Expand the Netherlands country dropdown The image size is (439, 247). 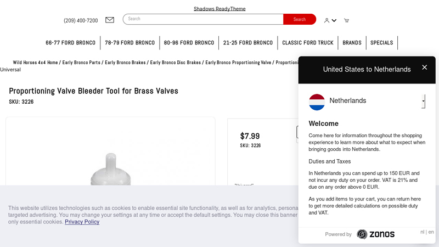click(x=423, y=101)
